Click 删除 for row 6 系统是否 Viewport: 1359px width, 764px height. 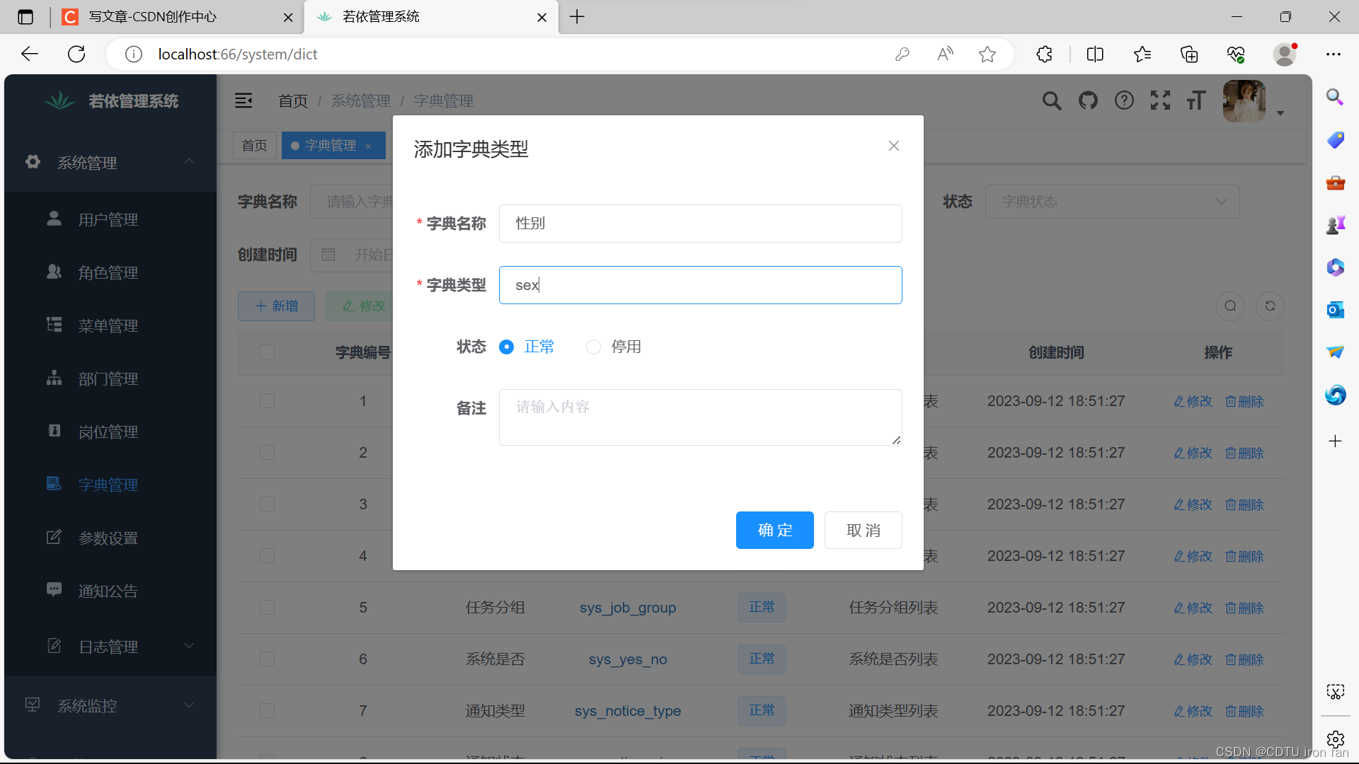[1244, 659]
